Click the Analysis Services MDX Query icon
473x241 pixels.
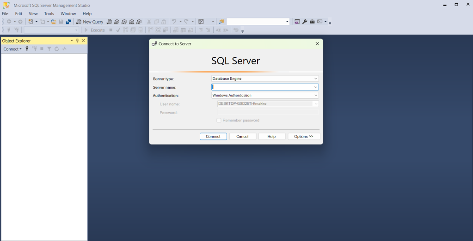pyautogui.click(x=117, y=22)
